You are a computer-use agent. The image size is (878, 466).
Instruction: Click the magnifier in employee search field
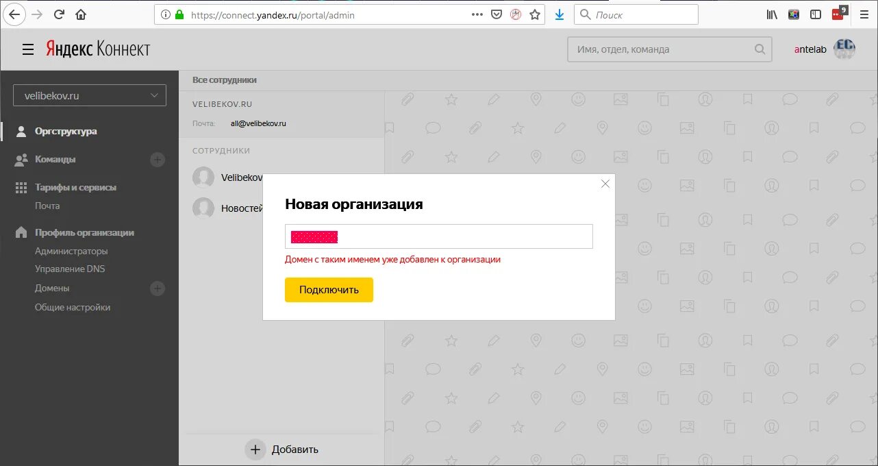[x=760, y=49]
